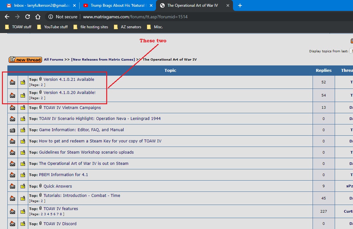Open the TOAW IV Discord thread

click(60, 224)
